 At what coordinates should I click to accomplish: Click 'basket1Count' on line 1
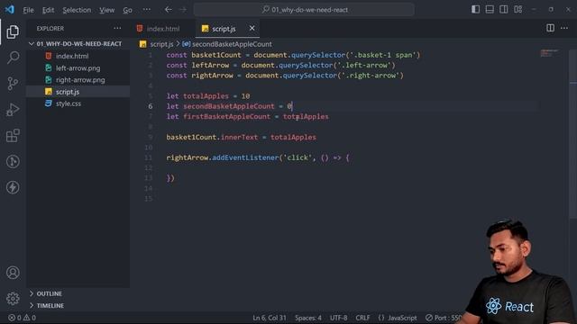[x=216, y=55]
